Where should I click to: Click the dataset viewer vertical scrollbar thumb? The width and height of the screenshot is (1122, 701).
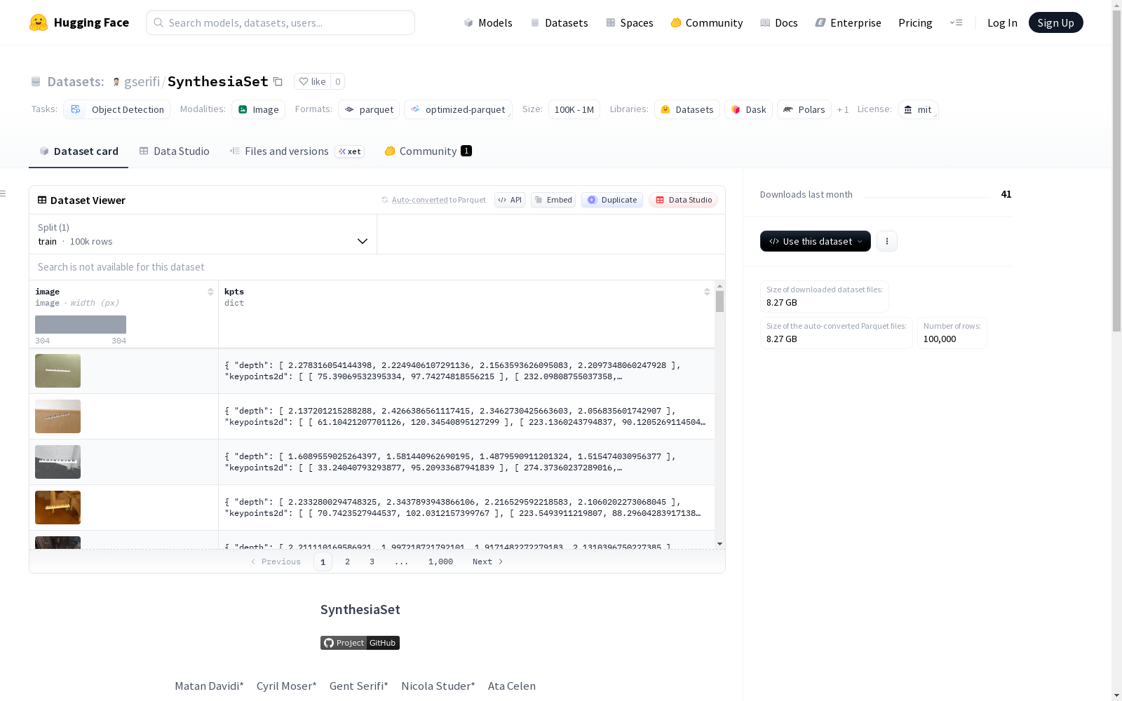tap(719, 301)
